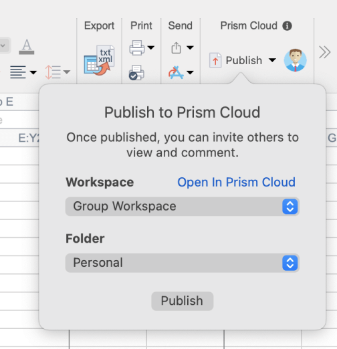Screen dimensions: 337x349
Task: Expand the share icon dropdown arrow
Action: pyautogui.click(x=190, y=47)
